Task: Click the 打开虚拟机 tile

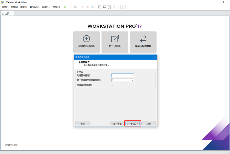Action: pyautogui.click(x=115, y=42)
